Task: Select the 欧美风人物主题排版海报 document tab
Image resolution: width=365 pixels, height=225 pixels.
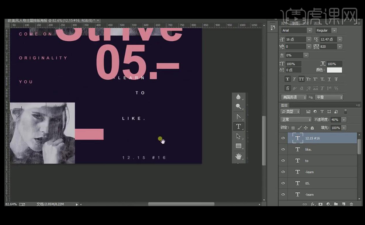Action: click(51, 21)
